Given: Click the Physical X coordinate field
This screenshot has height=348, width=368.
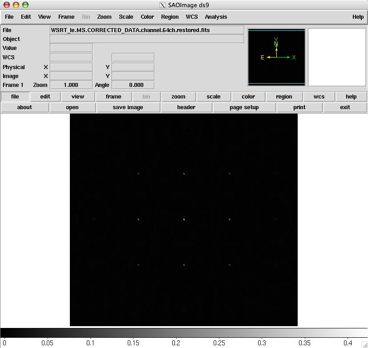Looking at the screenshot, I should pyautogui.click(x=71, y=67).
